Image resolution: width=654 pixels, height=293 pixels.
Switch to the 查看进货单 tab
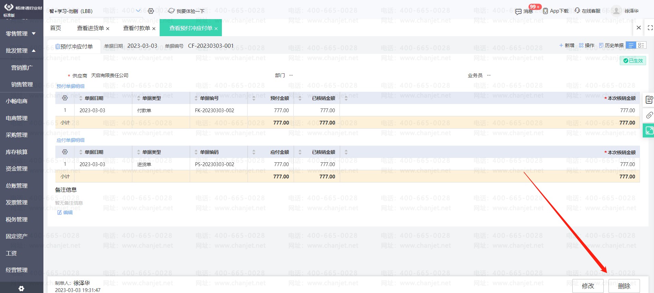90,28
